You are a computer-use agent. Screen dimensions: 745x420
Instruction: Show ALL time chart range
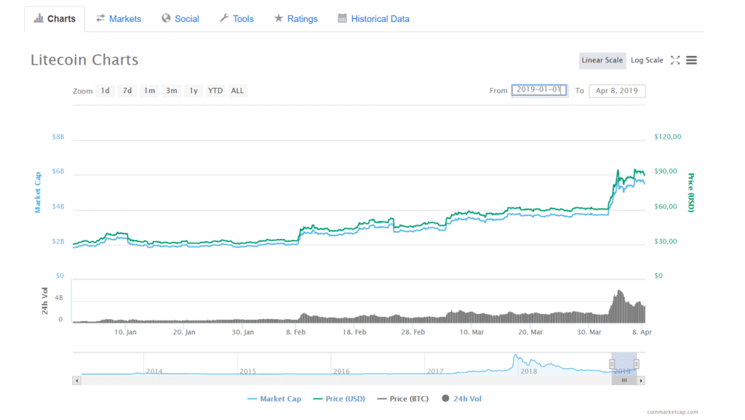point(237,91)
